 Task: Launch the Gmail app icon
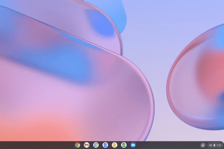[86, 145]
